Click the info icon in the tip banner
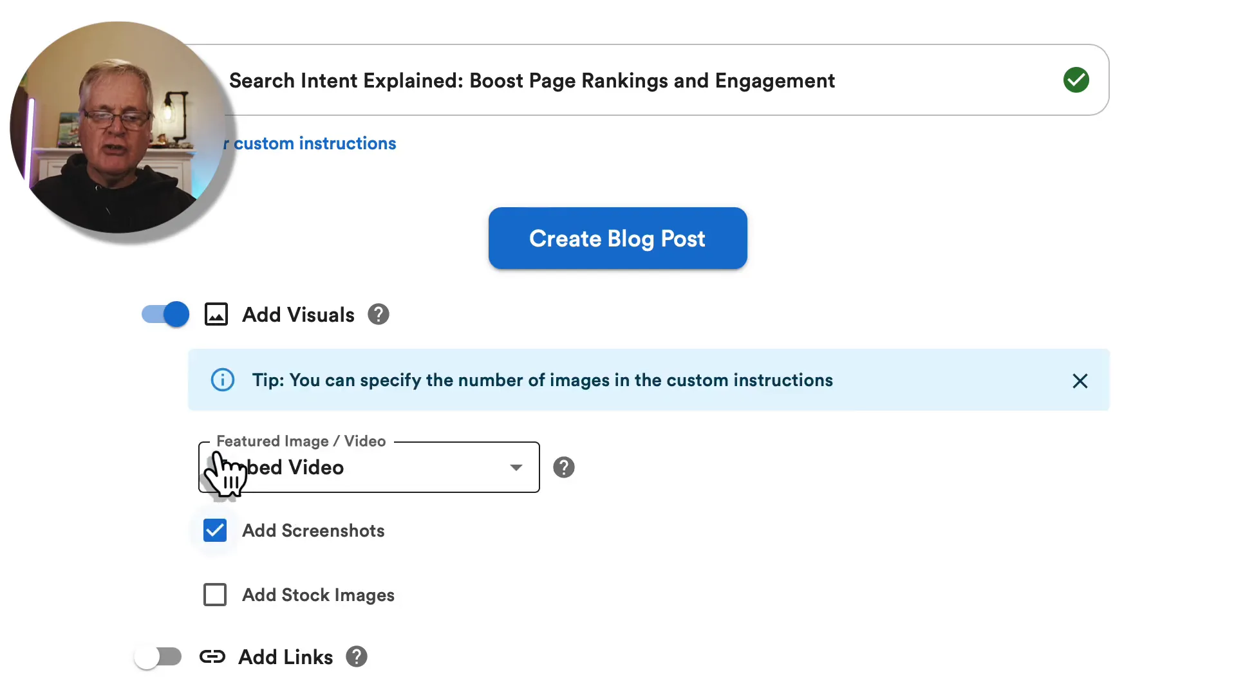The image size is (1236, 695). pyautogui.click(x=223, y=380)
